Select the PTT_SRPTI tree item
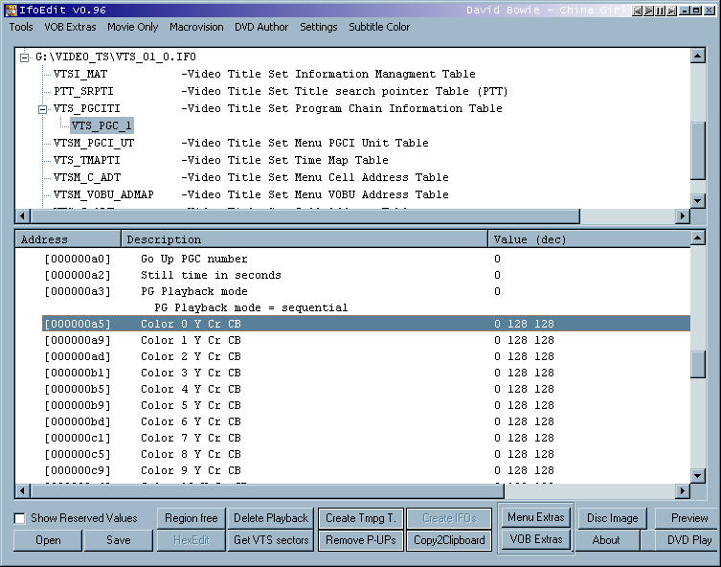The width and height of the screenshot is (721, 567). point(83,91)
